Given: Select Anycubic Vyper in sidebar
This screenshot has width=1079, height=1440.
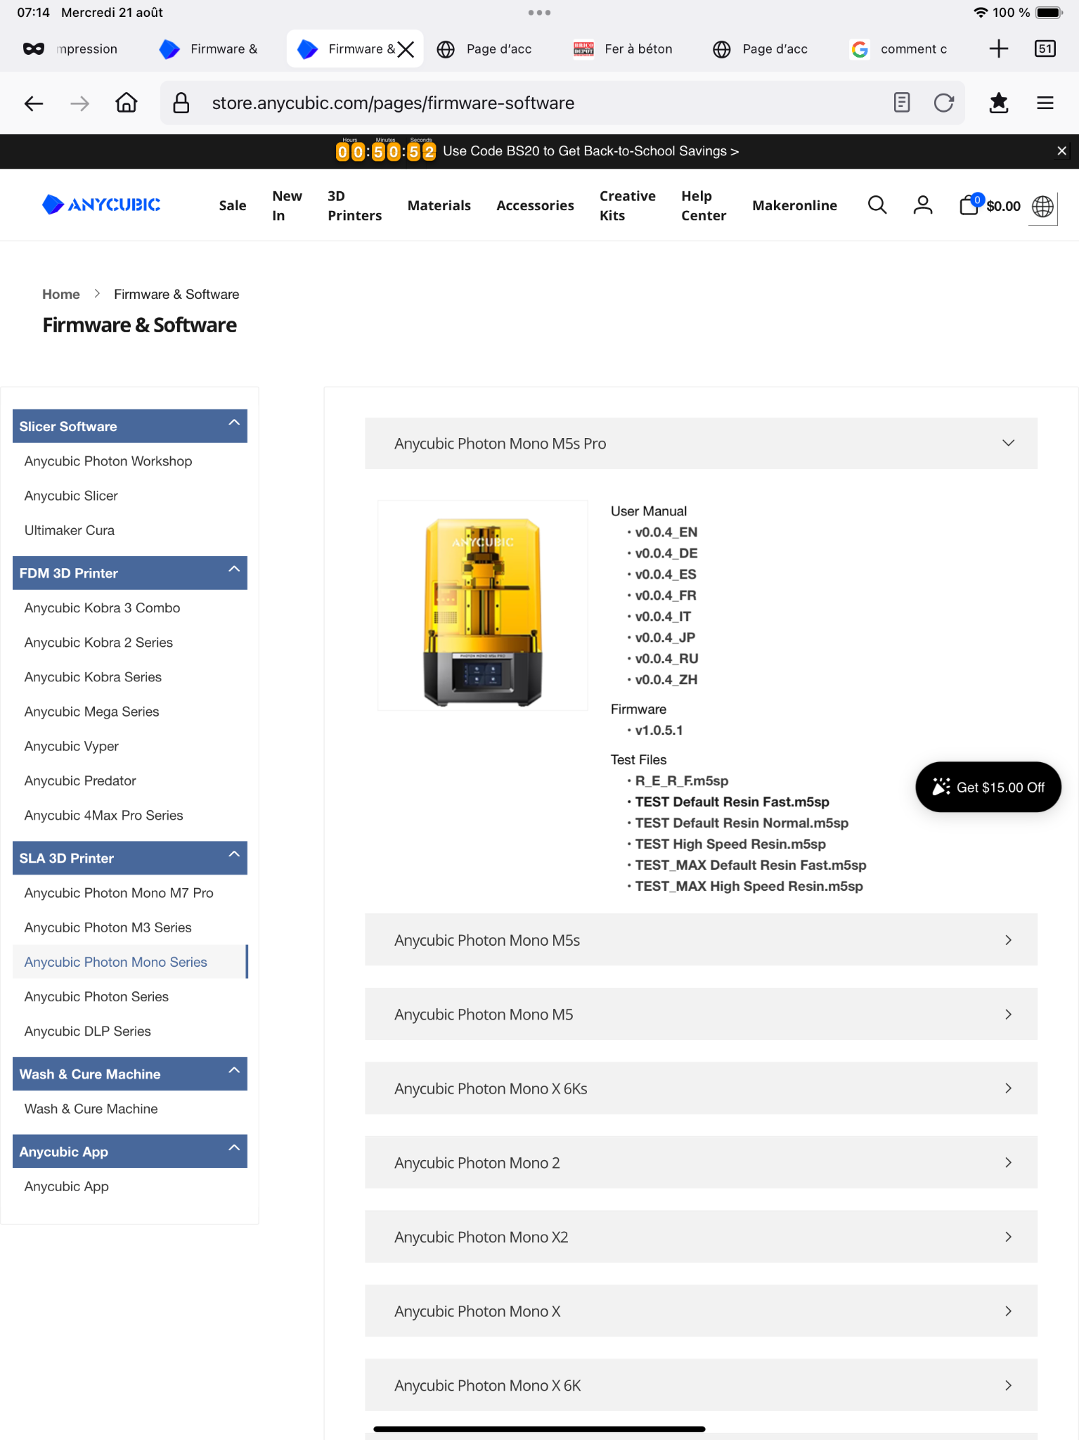Looking at the screenshot, I should pos(72,746).
